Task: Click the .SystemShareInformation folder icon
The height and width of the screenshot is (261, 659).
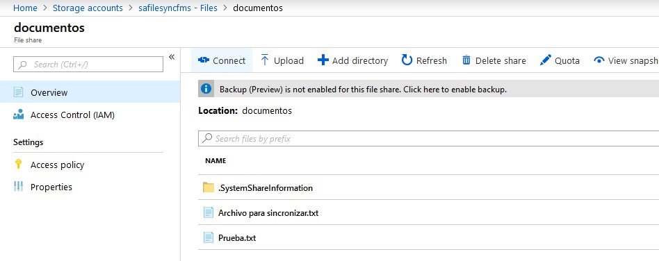Action: (209, 187)
